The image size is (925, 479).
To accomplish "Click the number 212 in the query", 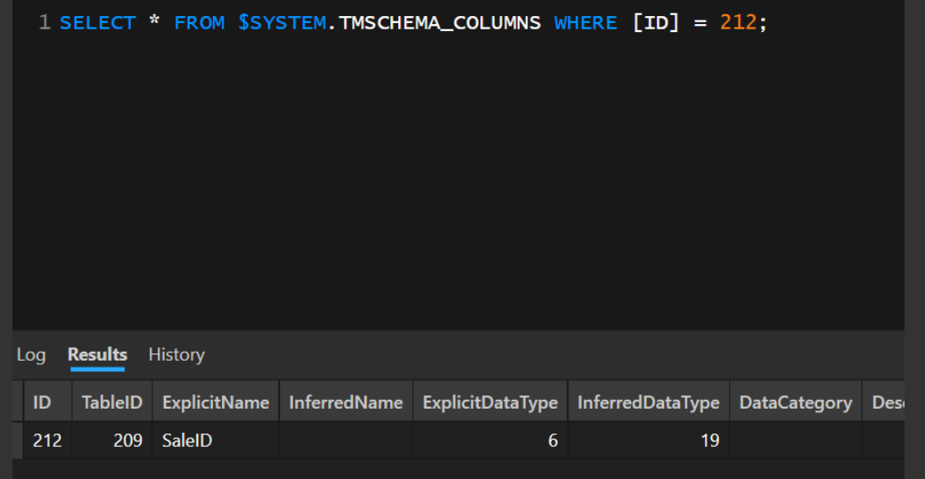I will (738, 23).
